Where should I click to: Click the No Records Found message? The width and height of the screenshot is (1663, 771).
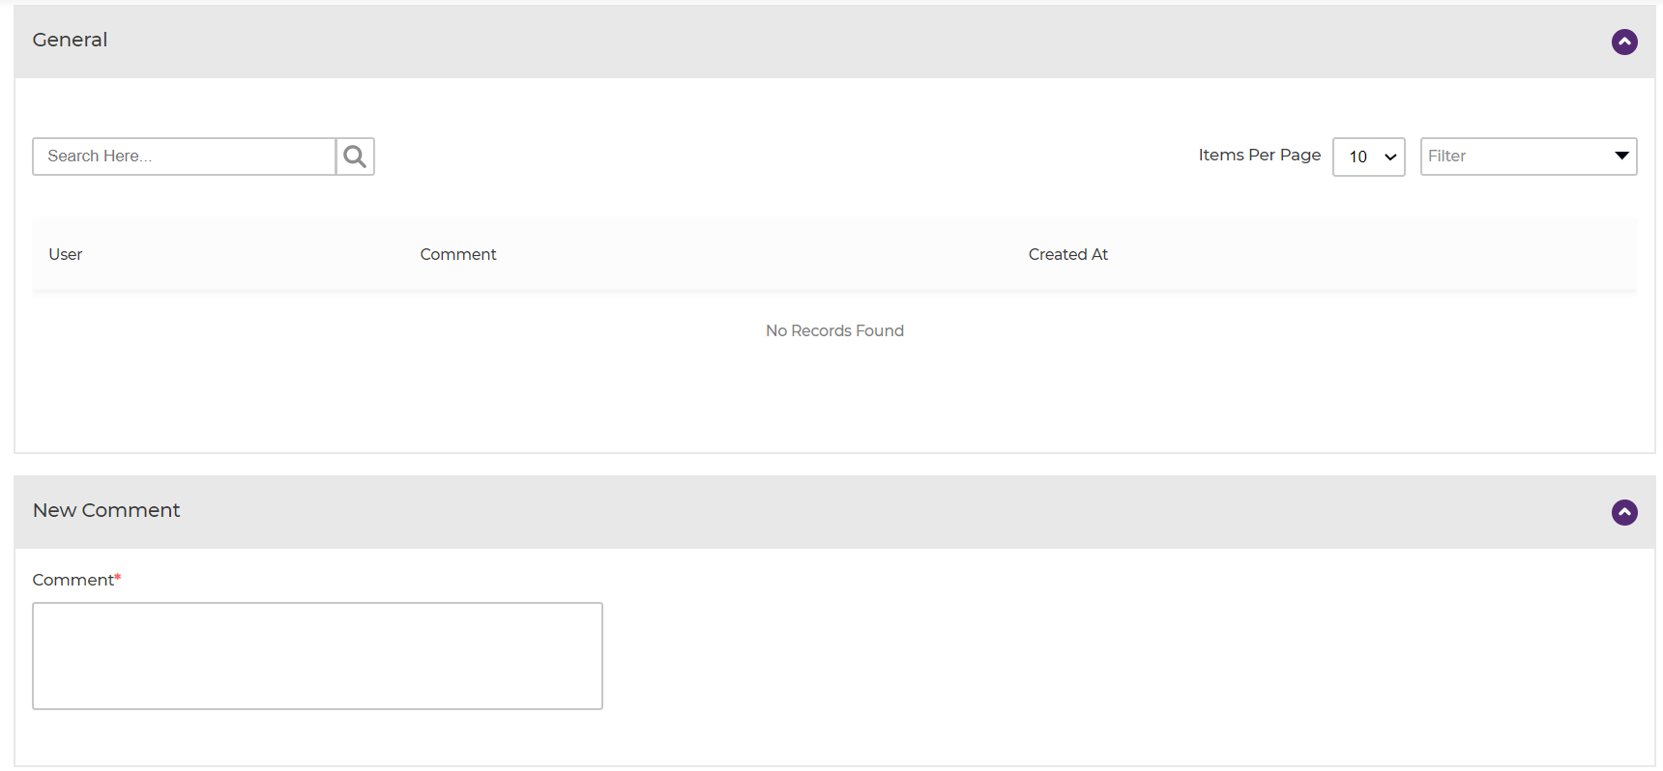coord(834,330)
